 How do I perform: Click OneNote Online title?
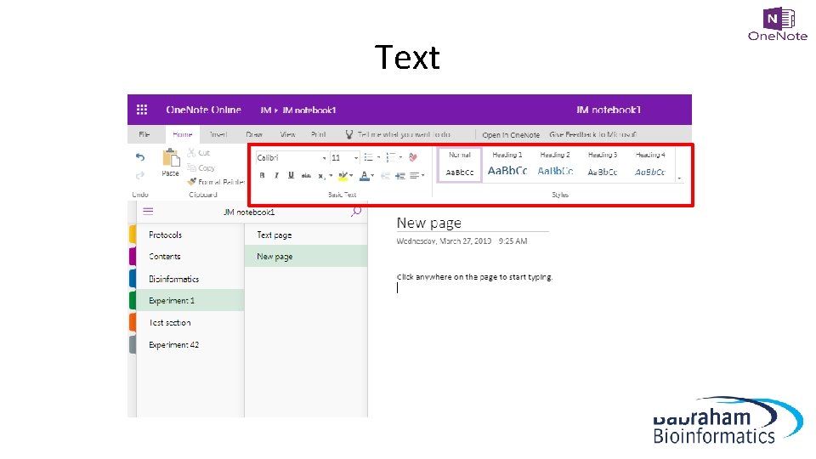[203, 110]
